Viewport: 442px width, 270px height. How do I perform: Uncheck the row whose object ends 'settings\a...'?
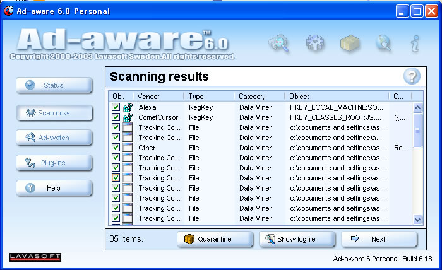click(x=116, y=137)
